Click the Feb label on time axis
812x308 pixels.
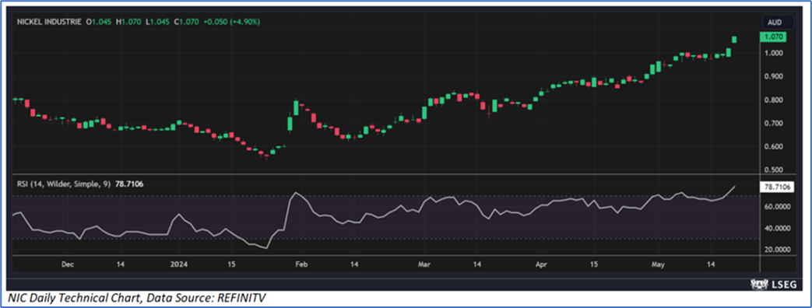coord(301,264)
